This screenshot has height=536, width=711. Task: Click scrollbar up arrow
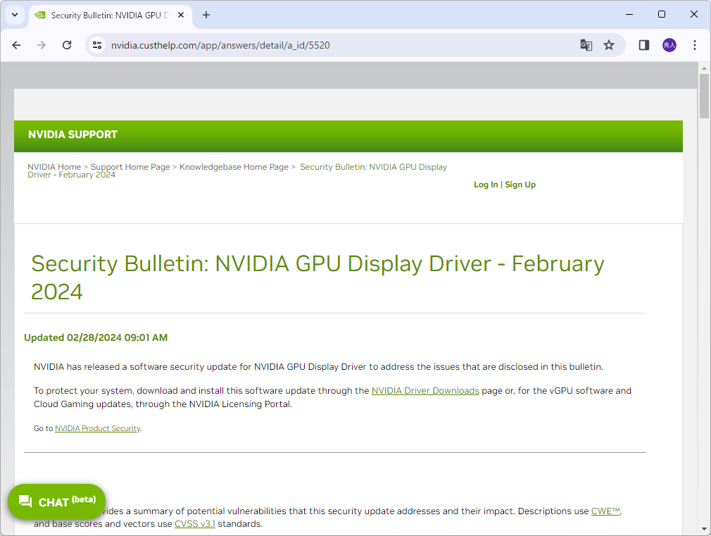704,68
